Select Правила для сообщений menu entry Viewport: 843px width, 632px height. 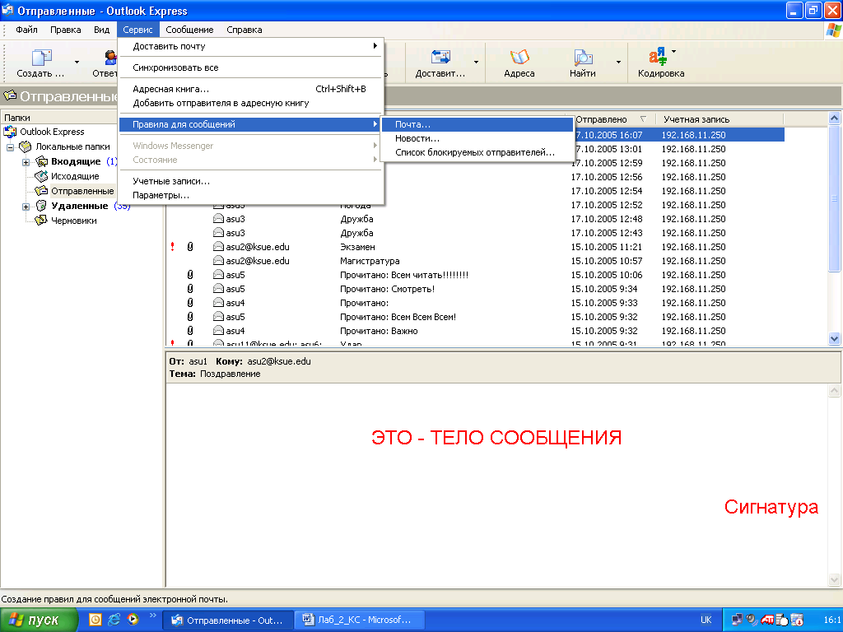[250, 125]
